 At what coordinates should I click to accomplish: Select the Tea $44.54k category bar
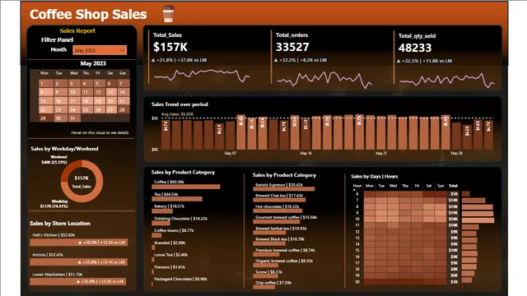coord(177,199)
